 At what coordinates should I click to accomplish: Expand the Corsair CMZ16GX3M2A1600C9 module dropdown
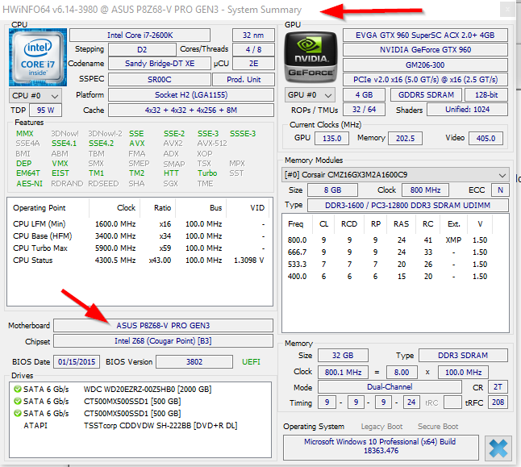pos(395,175)
